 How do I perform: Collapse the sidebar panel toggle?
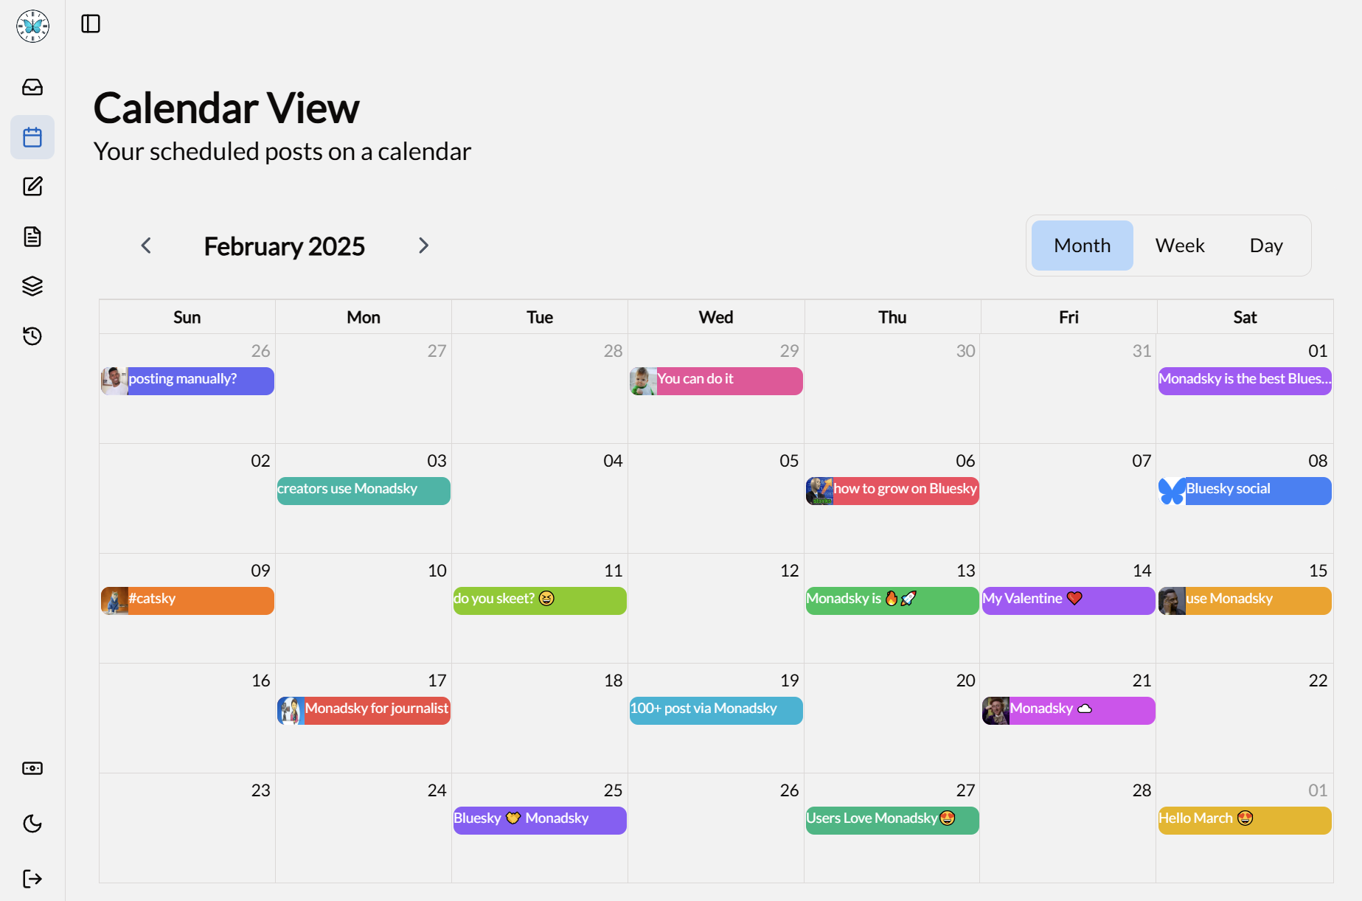click(91, 24)
